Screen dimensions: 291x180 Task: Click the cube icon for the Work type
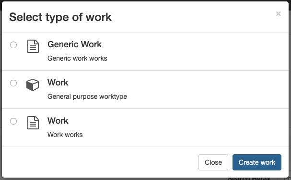(33, 85)
